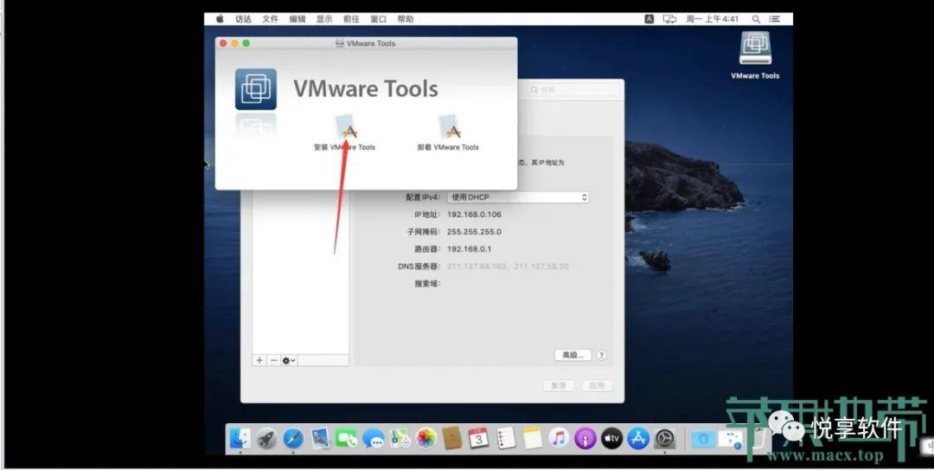Click the 恢复 button in Network window

point(559,385)
